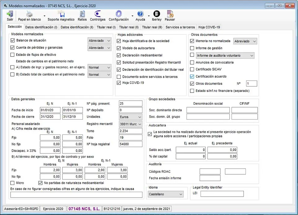This screenshot has height=215, width=298.
Task: Uncheck Balance de situación checkbox
Action: (x=12, y=40)
